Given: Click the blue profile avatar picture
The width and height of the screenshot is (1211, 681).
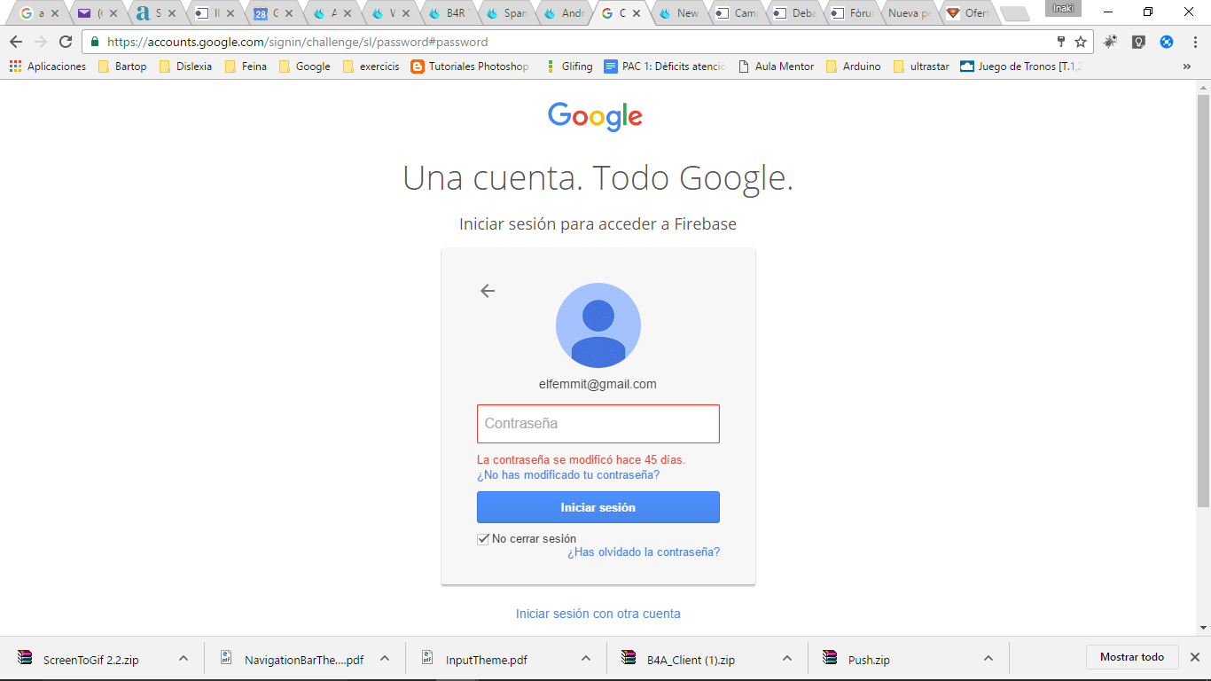Looking at the screenshot, I should pos(598,325).
